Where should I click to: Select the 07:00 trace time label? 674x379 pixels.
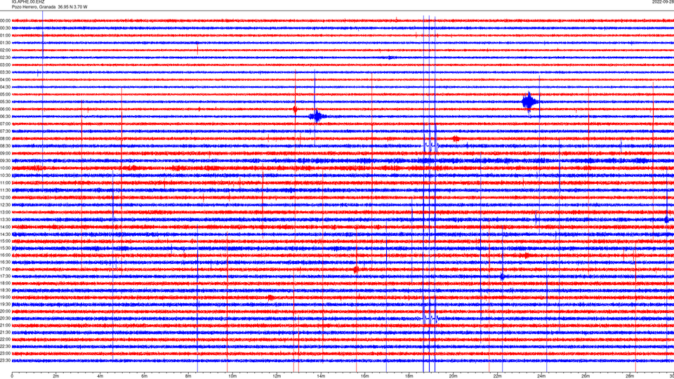5,124
